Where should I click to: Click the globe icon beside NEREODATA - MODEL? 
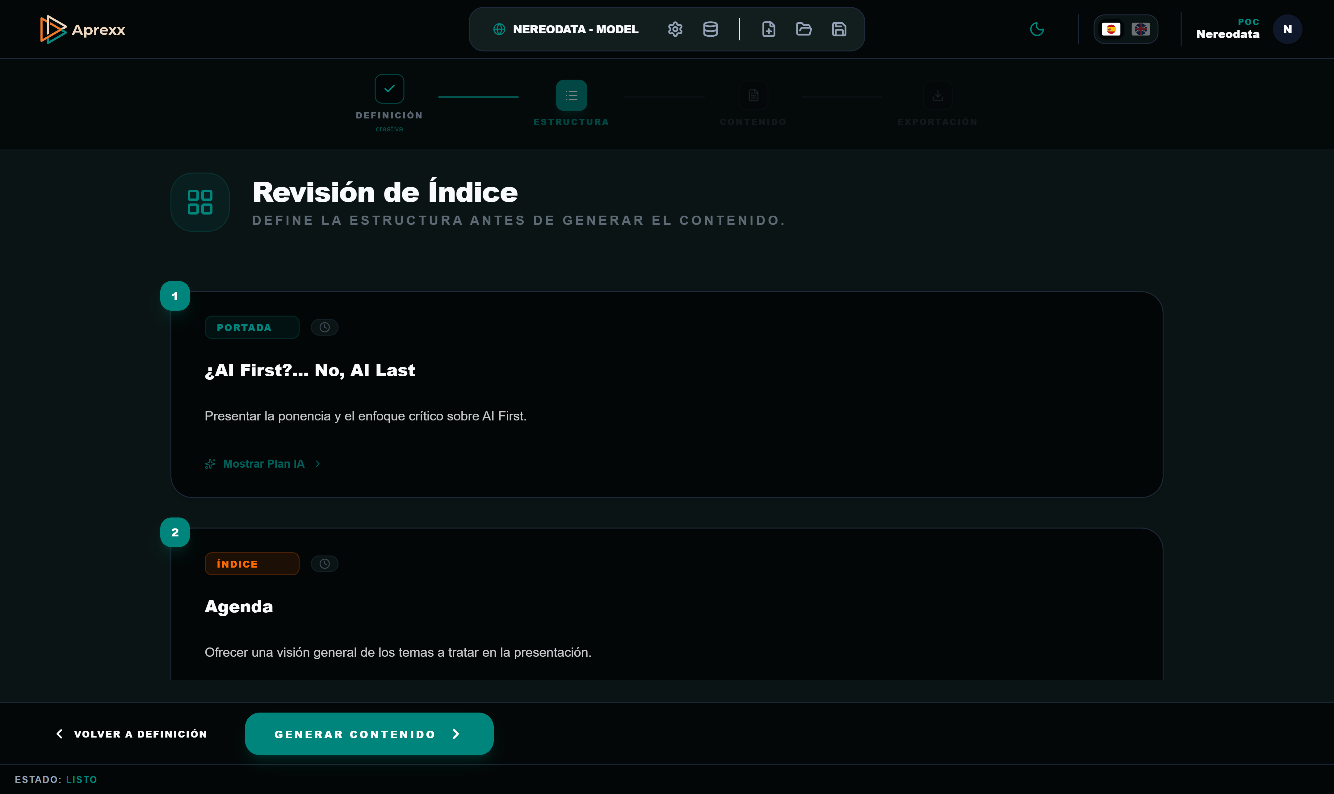[x=499, y=29]
